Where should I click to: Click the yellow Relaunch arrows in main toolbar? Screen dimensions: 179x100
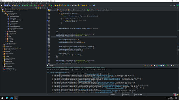15,5
